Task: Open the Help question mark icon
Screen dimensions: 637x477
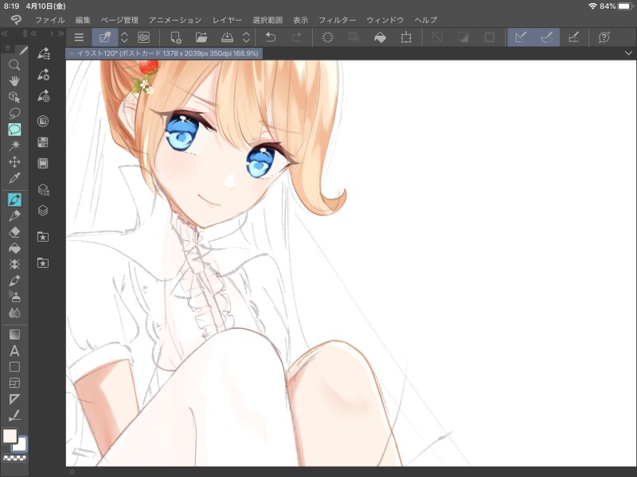Action: point(604,37)
